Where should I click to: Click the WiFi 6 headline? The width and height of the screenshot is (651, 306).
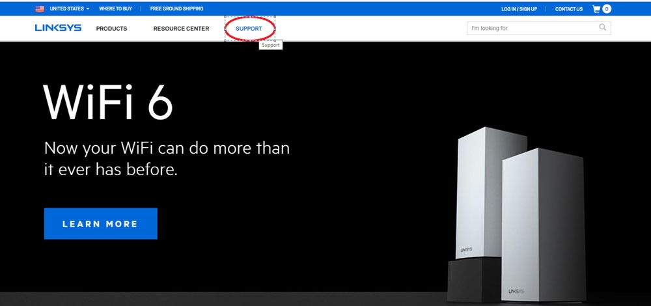click(108, 103)
